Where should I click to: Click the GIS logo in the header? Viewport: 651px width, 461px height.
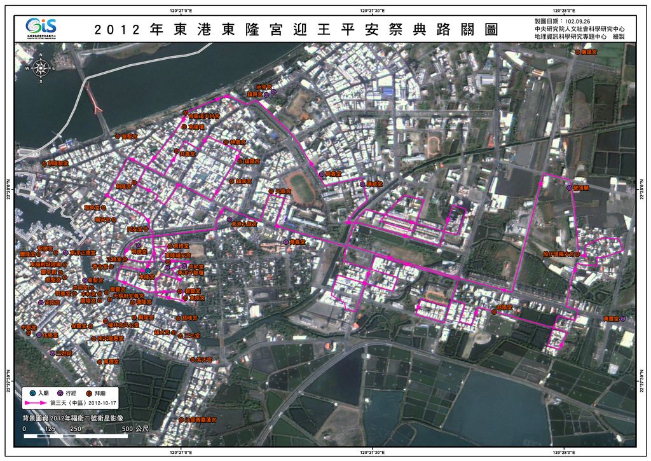click(x=41, y=28)
